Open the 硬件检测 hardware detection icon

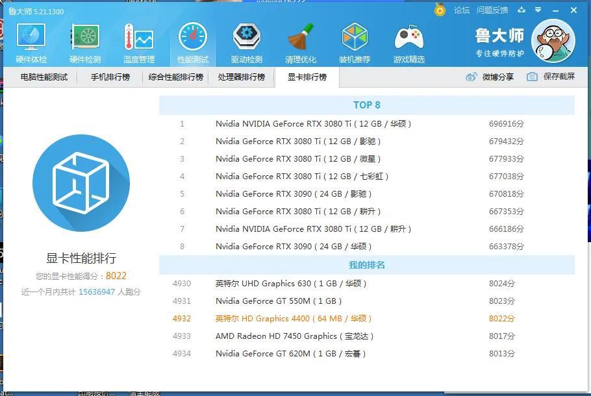[x=85, y=43]
